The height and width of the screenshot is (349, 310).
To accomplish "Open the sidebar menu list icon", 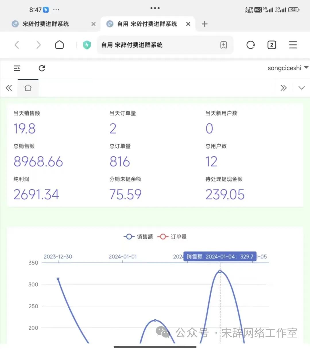I will pyautogui.click(x=17, y=68).
